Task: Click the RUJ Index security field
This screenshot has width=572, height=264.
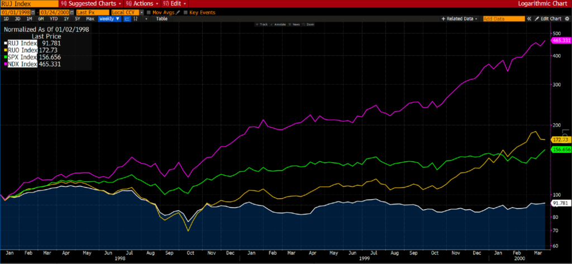Action: (x=29, y=4)
